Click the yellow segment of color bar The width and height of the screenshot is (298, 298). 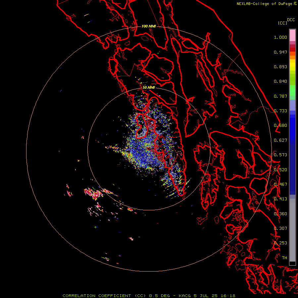pyautogui.click(x=292, y=65)
